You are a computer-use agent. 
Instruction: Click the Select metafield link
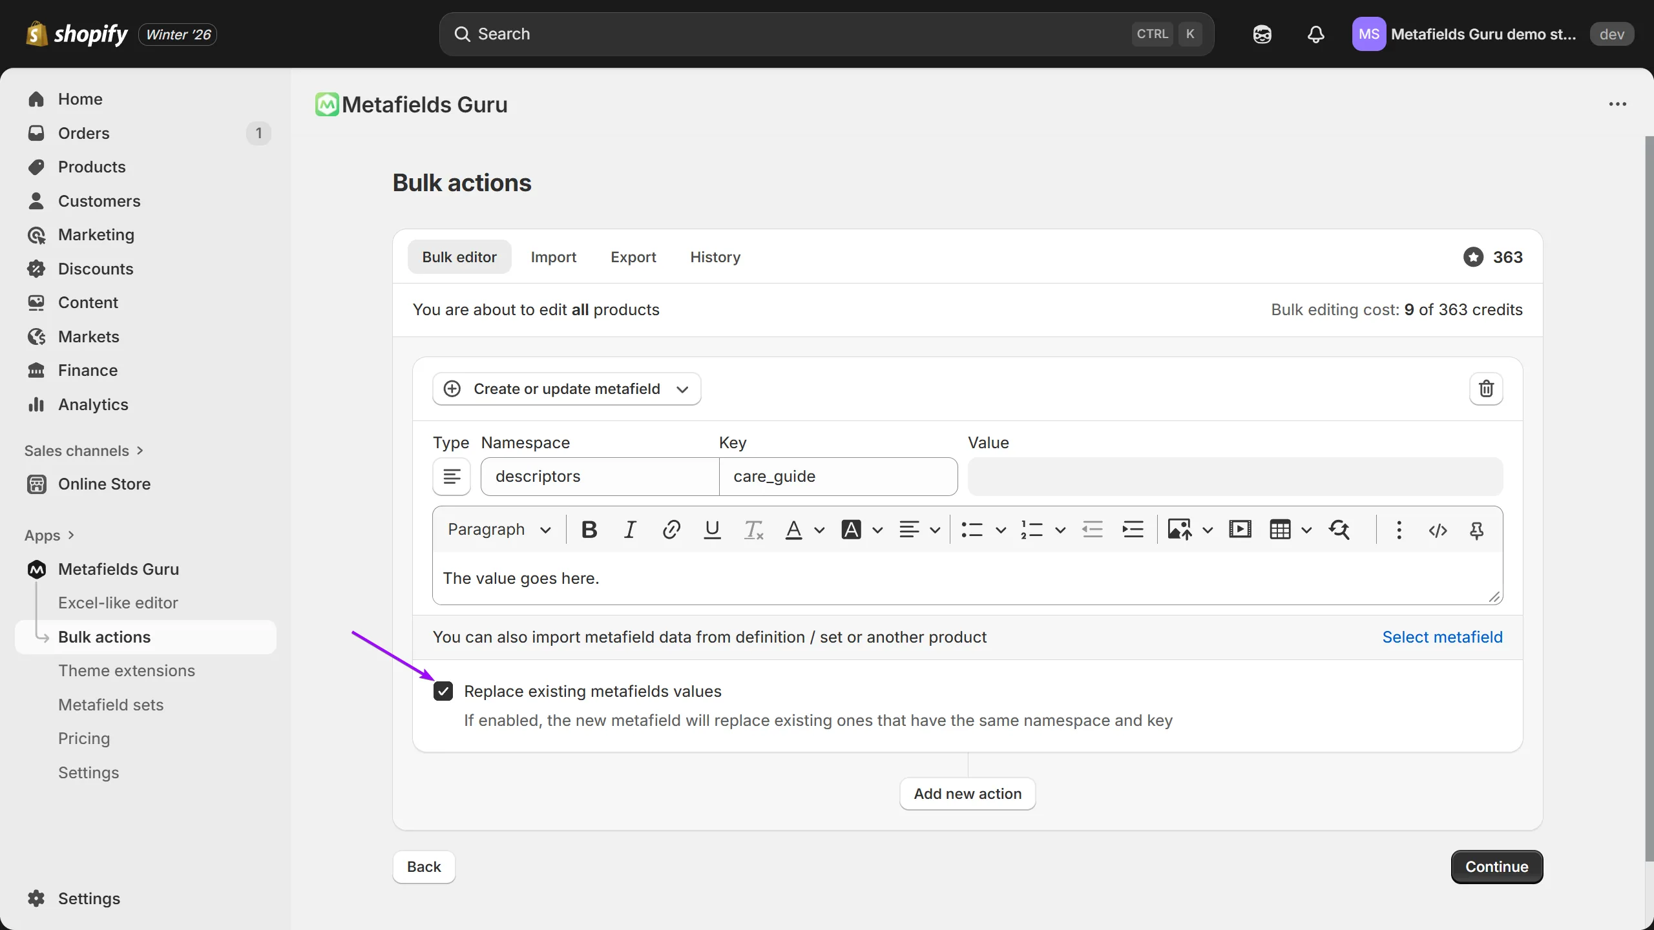(x=1442, y=637)
